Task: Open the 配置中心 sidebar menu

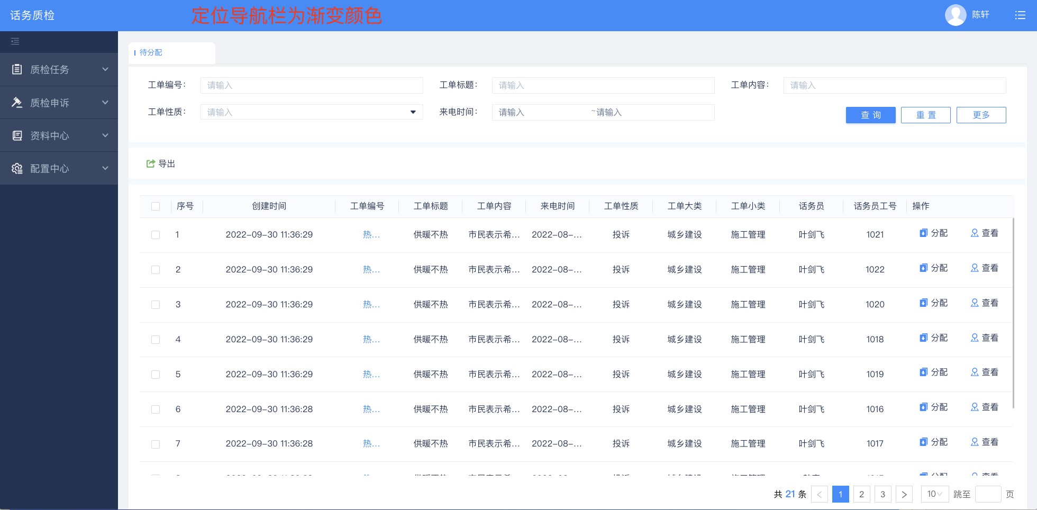Action: tap(59, 168)
